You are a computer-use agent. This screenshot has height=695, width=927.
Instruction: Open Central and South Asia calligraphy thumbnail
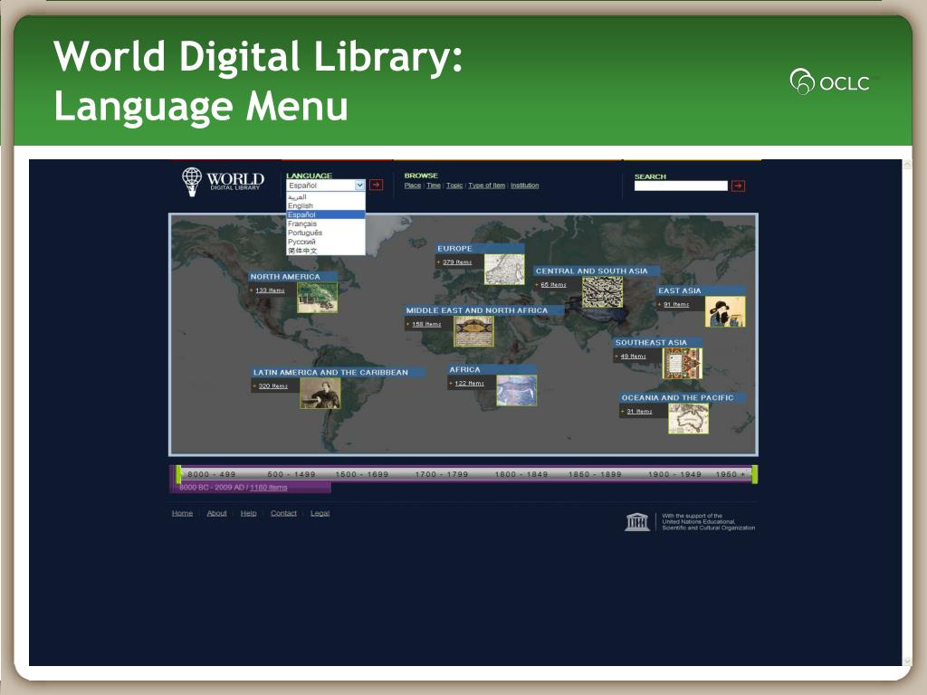pyautogui.click(x=602, y=292)
